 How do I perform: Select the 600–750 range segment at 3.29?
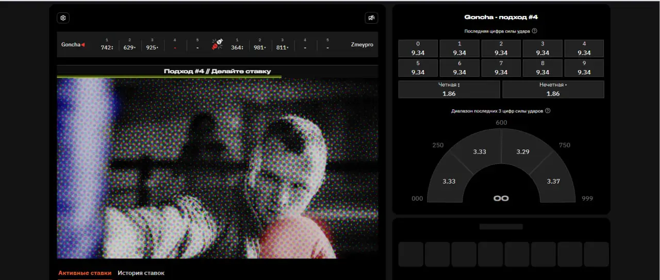point(522,151)
